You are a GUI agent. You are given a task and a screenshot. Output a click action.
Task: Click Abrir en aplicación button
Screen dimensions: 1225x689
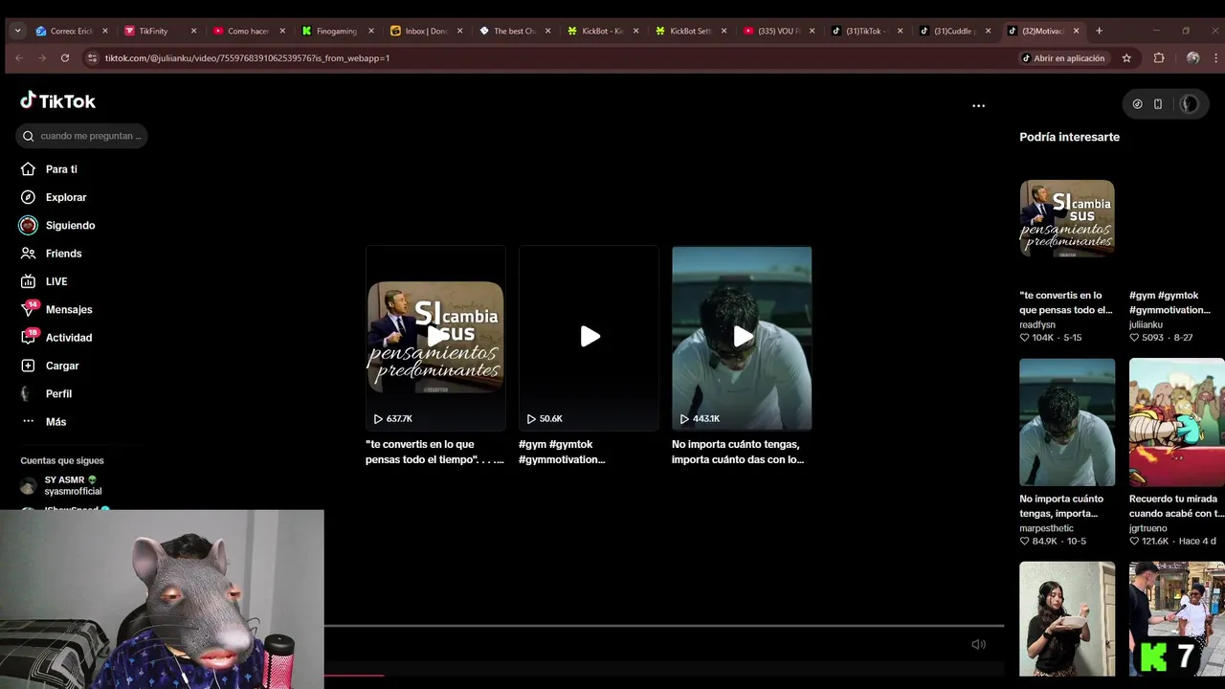pyautogui.click(x=1063, y=58)
